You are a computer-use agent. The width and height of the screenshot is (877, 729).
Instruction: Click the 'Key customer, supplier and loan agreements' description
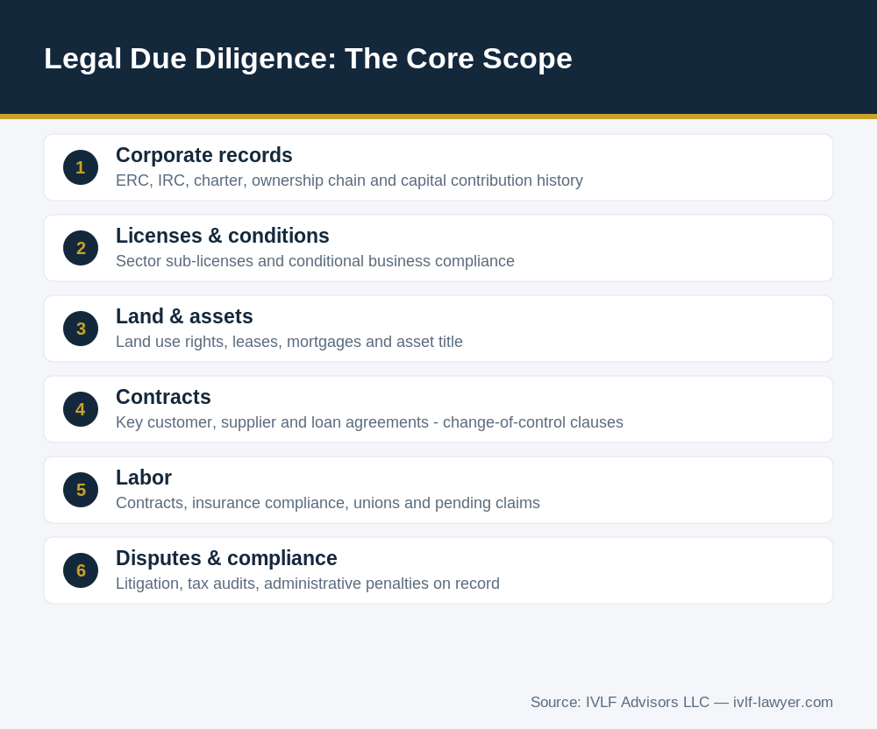(370, 422)
